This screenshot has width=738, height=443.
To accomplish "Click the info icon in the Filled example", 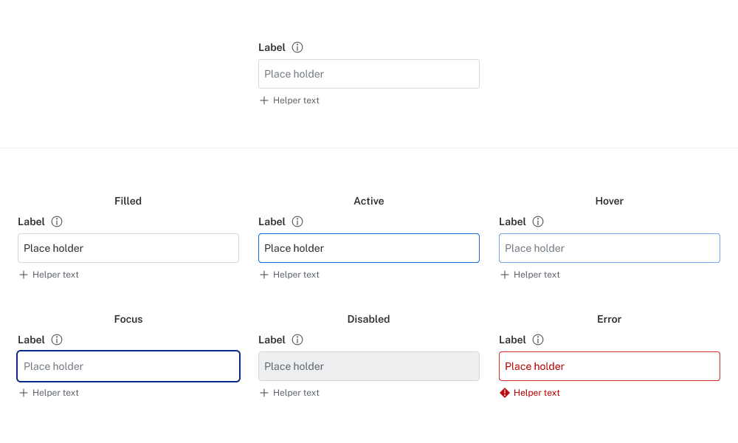I will click(57, 221).
